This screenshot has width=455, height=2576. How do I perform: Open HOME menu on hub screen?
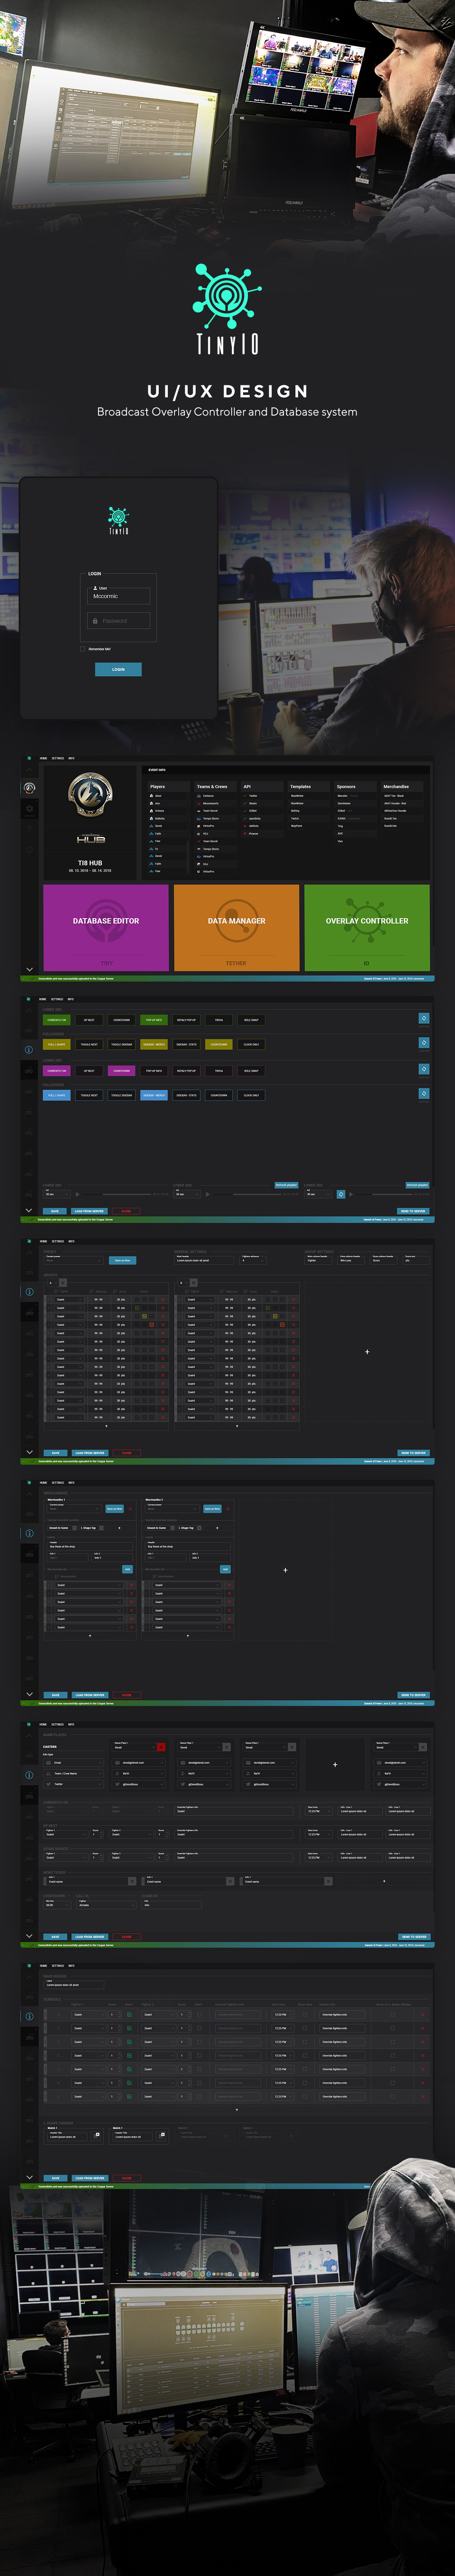(44, 758)
